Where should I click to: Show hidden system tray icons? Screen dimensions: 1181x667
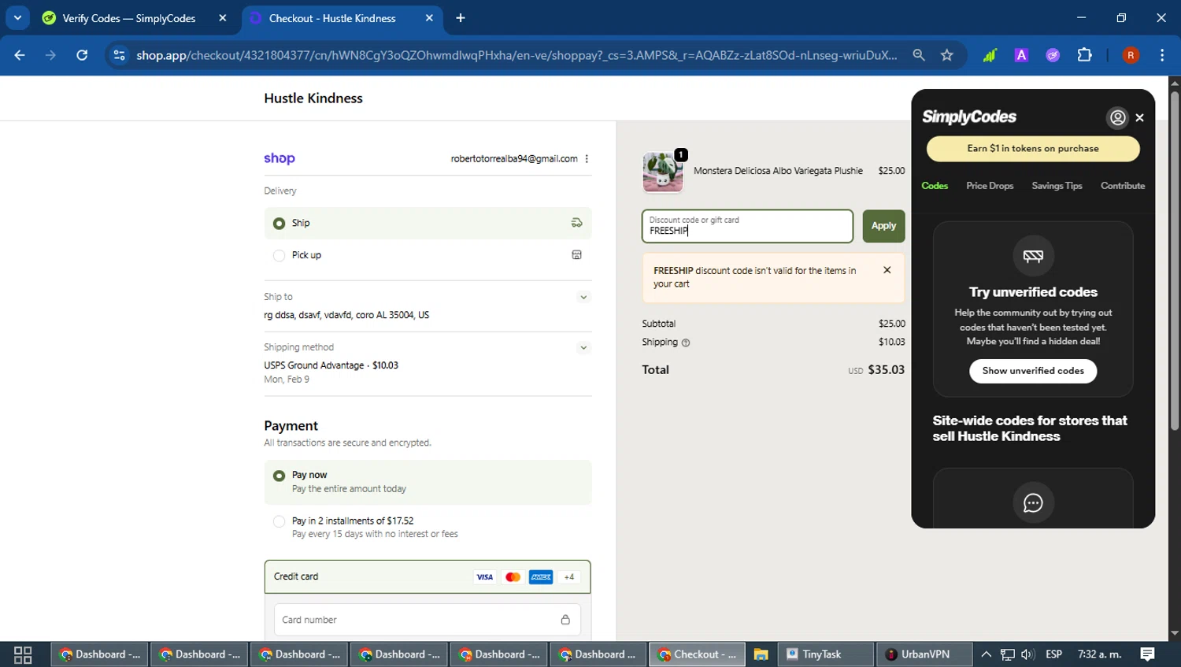pyautogui.click(x=986, y=654)
